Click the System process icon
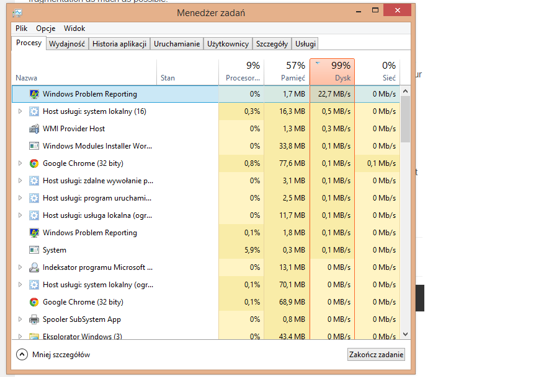Viewport: 536px width, 377px height. (34, 250)
